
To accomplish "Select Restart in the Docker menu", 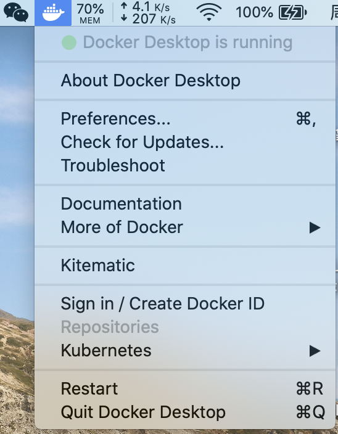I will [x=185, y=388].
